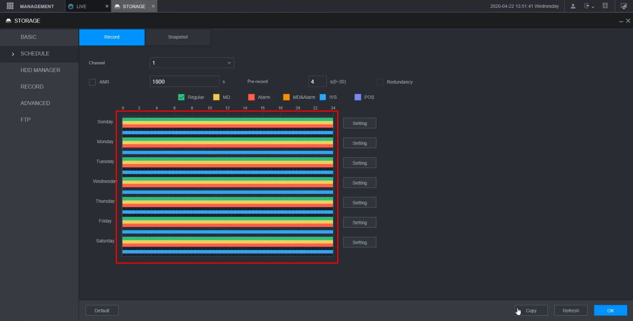The width and height of the screenshot is (633, 321).
Task: Expand the SCHEDULE sidebar item chevron
Action: pyautogui.click(x=13, y=54)
